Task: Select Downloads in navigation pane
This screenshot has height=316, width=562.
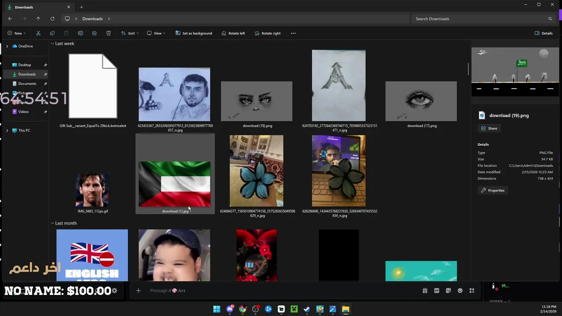Action: (x=27, y=74)
